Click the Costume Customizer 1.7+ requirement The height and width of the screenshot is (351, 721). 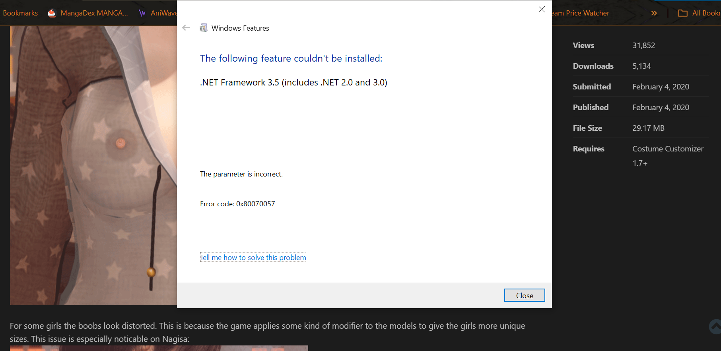point(668,156)
